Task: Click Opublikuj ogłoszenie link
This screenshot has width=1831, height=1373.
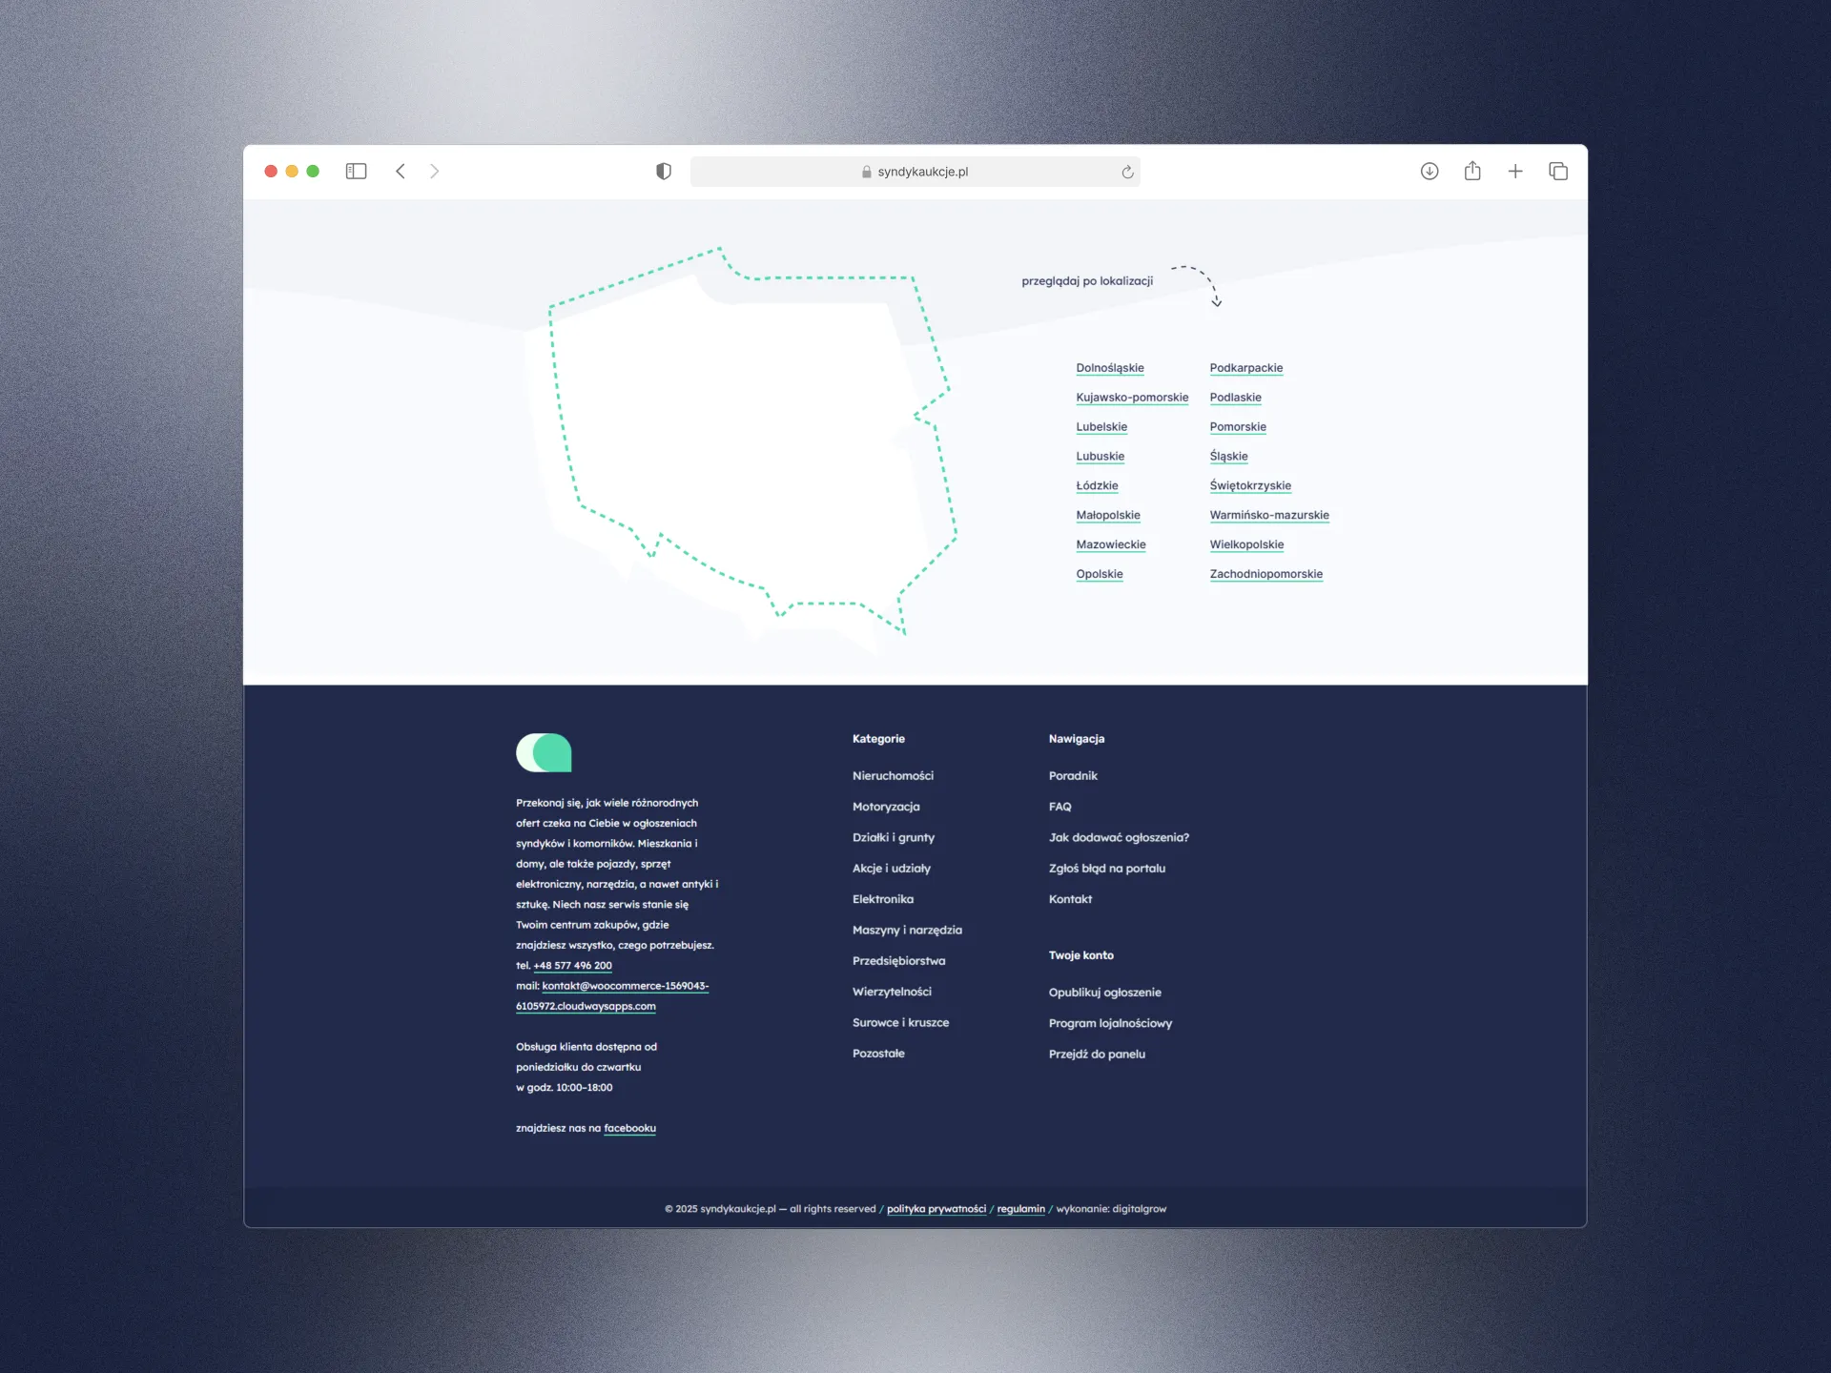Action: (x=1104, y=993)
